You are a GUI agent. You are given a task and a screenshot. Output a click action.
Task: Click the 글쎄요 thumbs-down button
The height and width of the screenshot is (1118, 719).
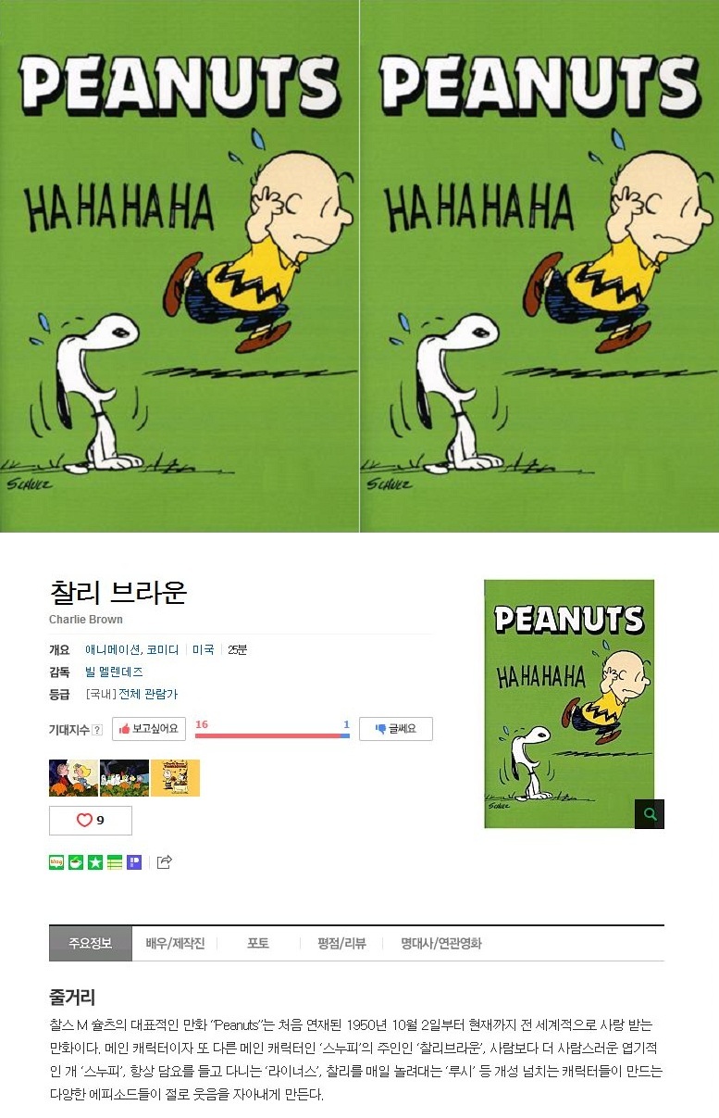pyautogui.click(x=396, y=729)
